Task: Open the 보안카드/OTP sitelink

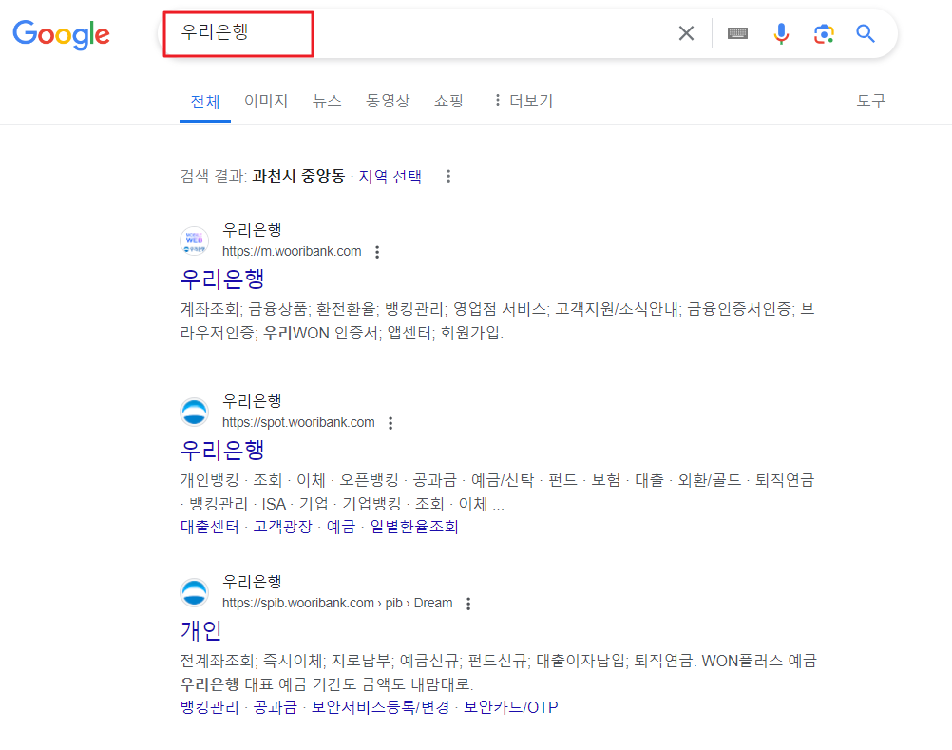Action: [x=510, y=707]
